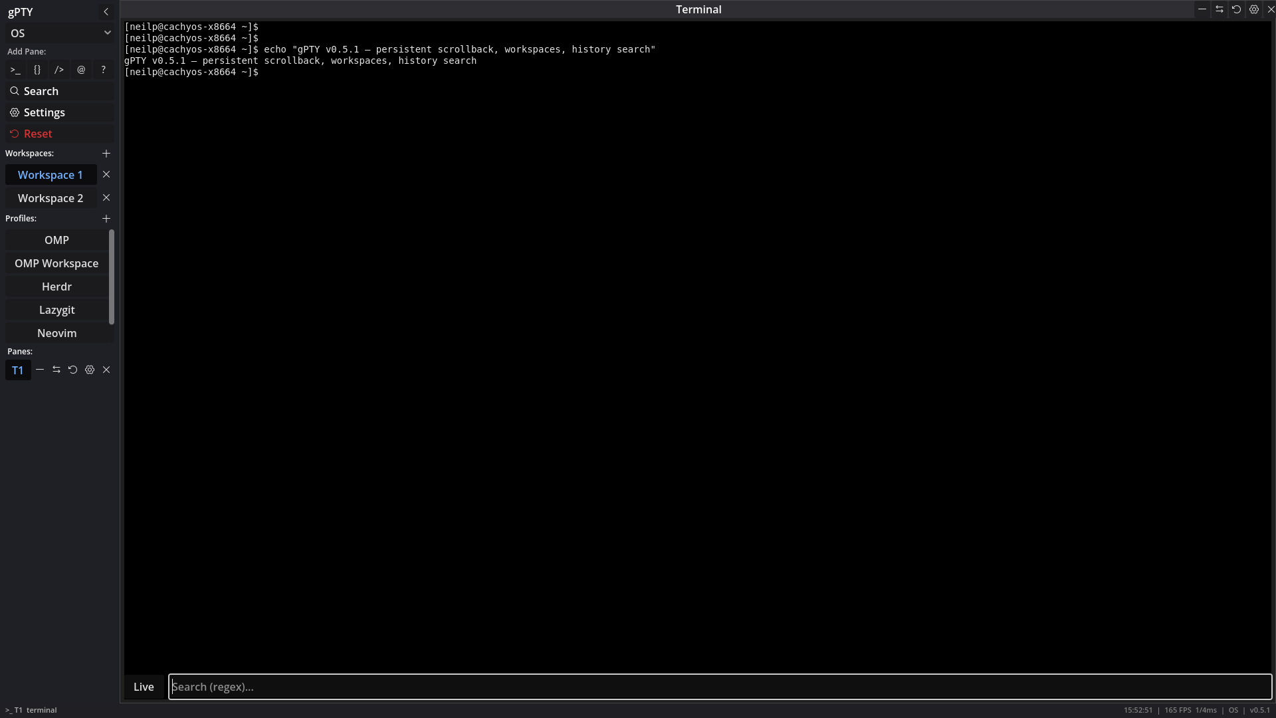Minimize pane T1 in the Panes row
Screen dimensions: 1276x718
click(40, 370)
